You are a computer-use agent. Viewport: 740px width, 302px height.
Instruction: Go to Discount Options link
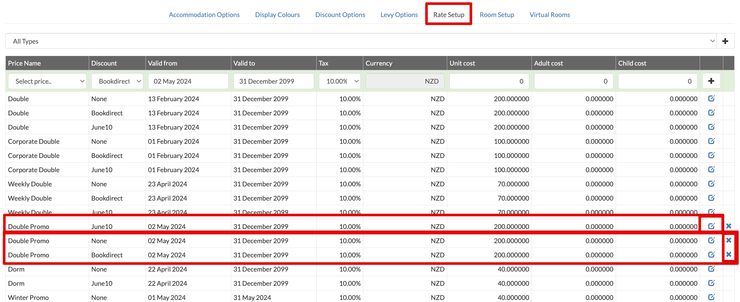tap(340, 15)
